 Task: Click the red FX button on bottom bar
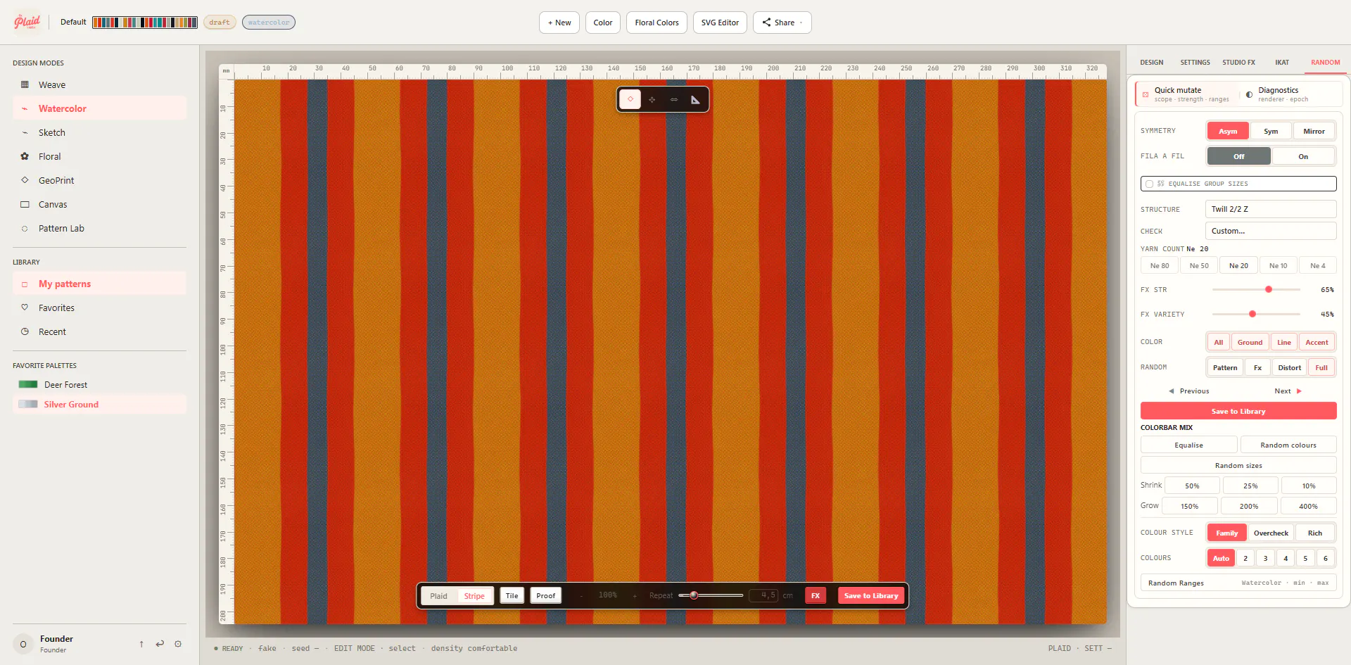point(816,596)
